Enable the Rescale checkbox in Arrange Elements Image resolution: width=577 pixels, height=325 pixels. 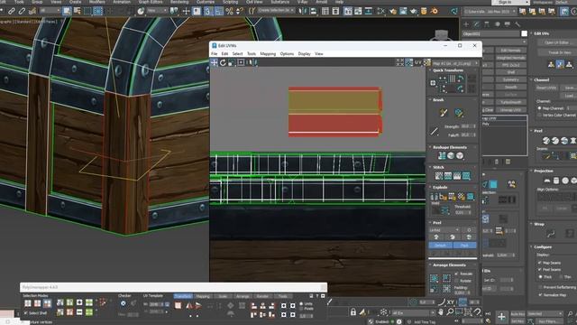point(456,274)
